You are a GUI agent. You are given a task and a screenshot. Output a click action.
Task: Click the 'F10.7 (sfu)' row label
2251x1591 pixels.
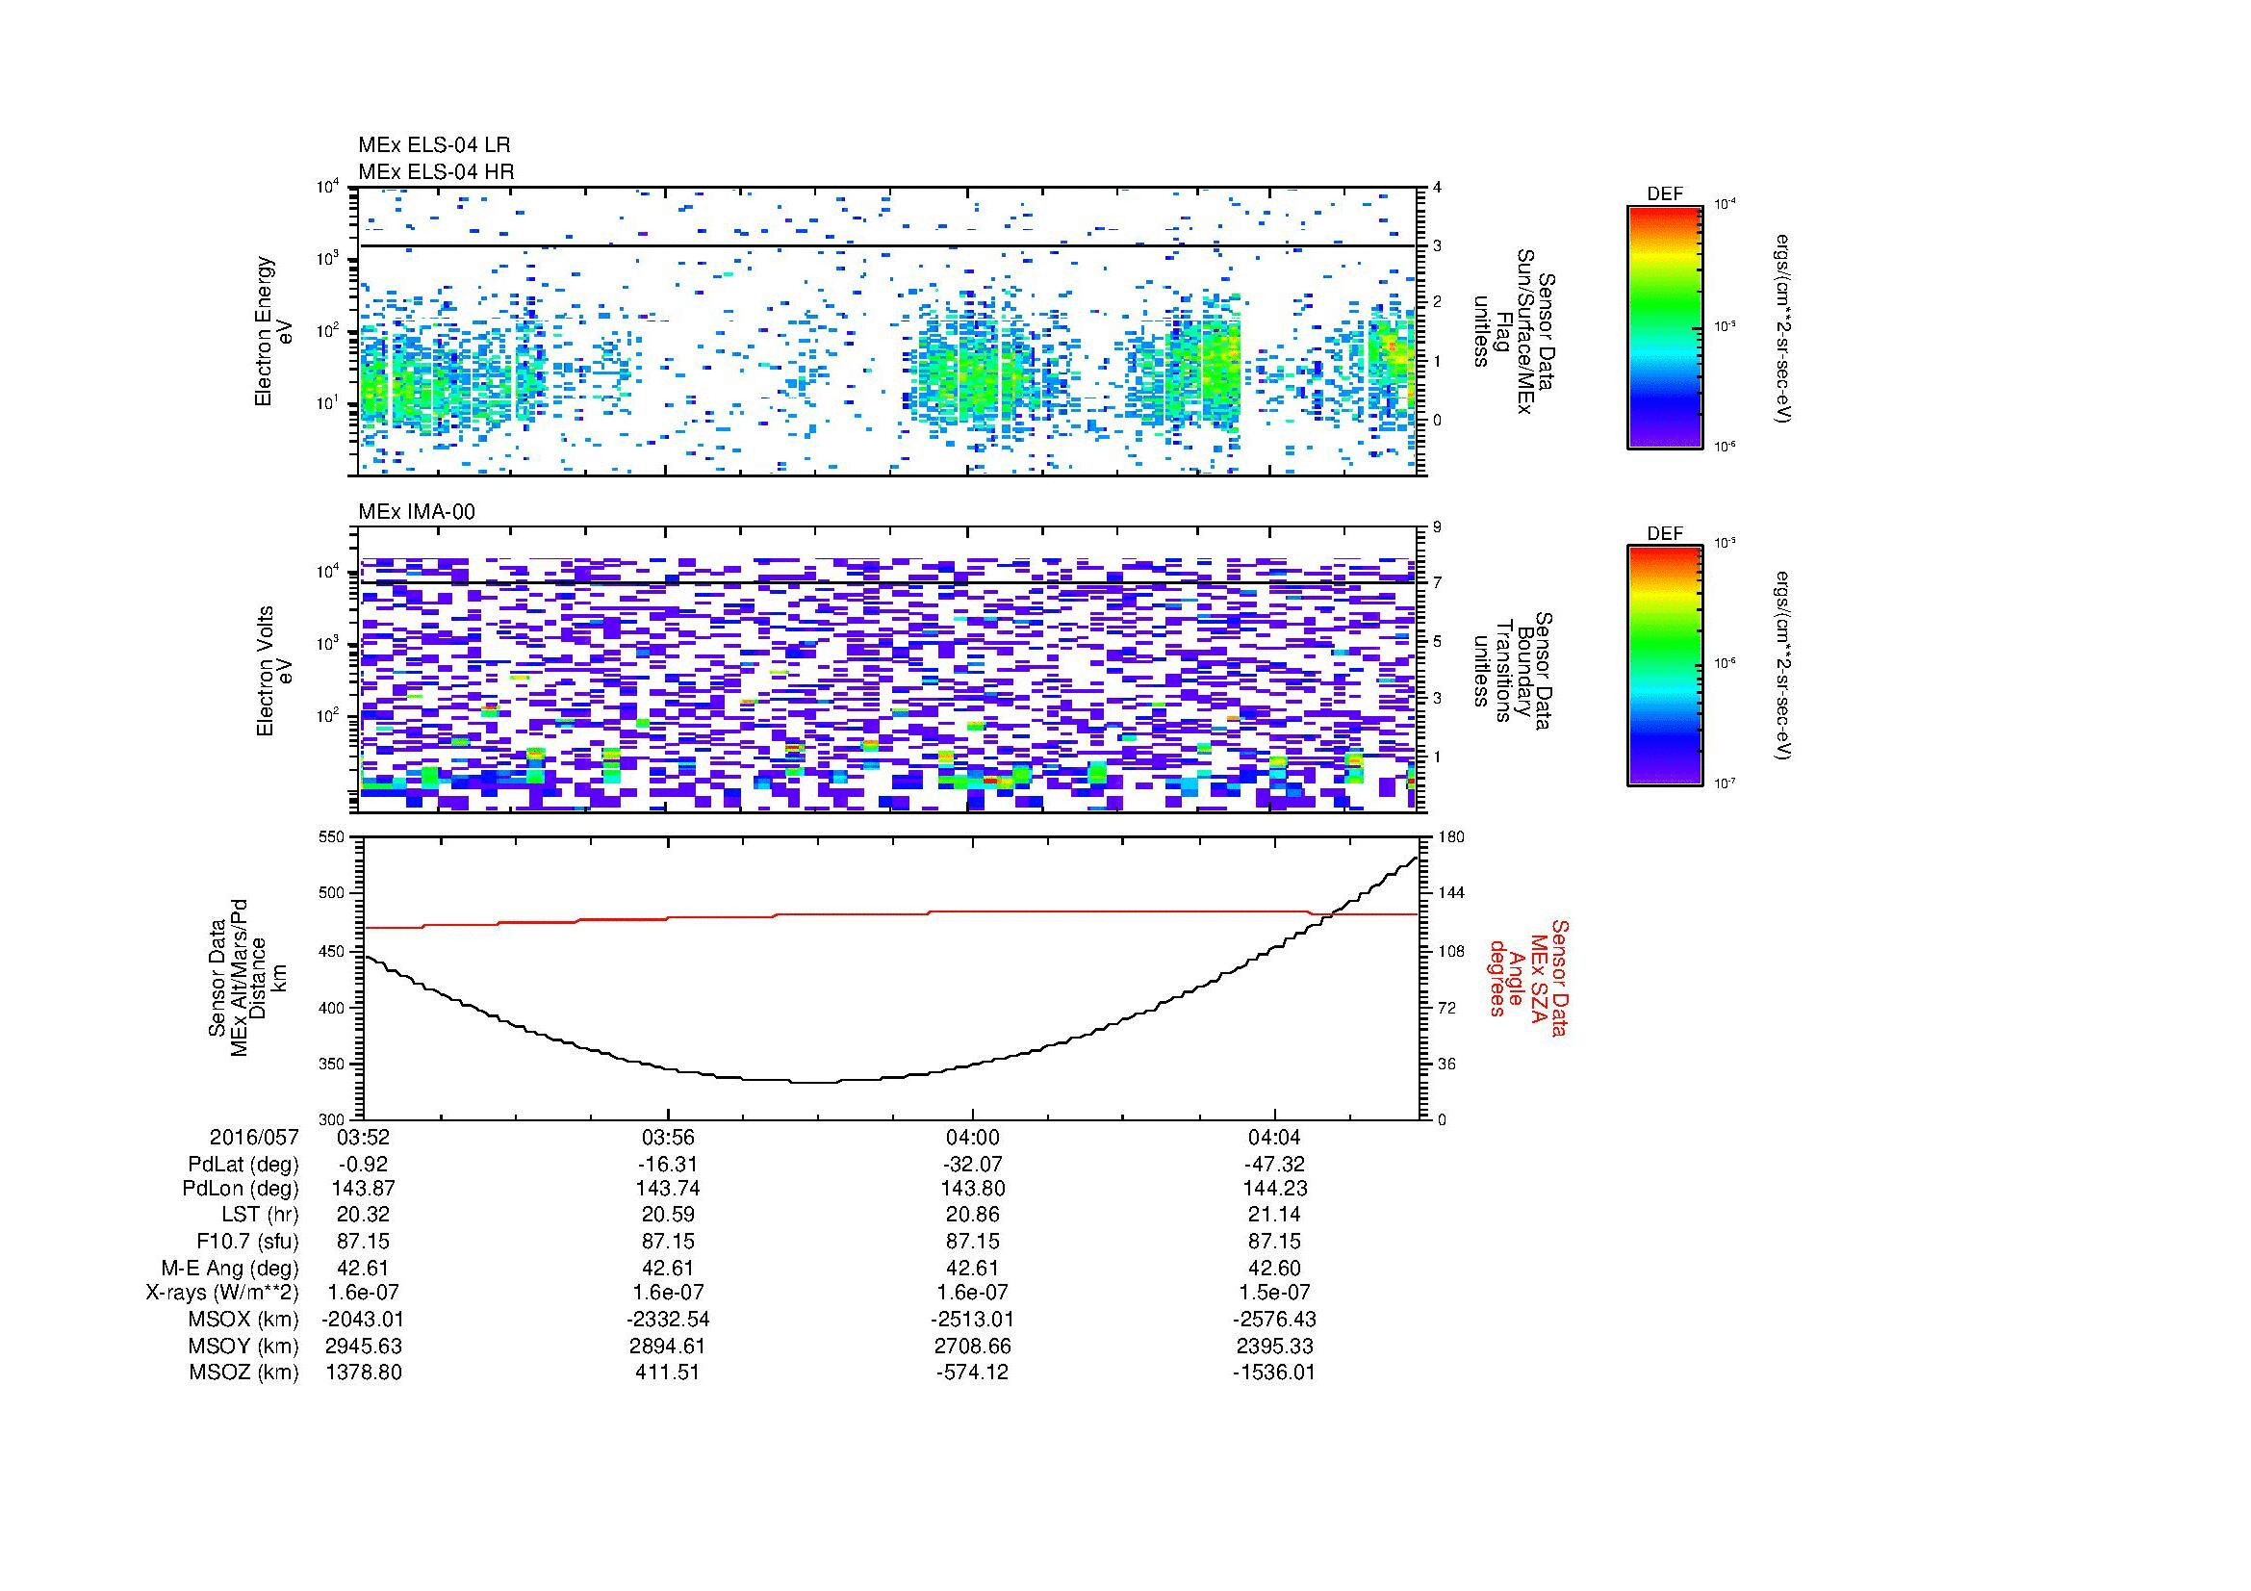247,1241
